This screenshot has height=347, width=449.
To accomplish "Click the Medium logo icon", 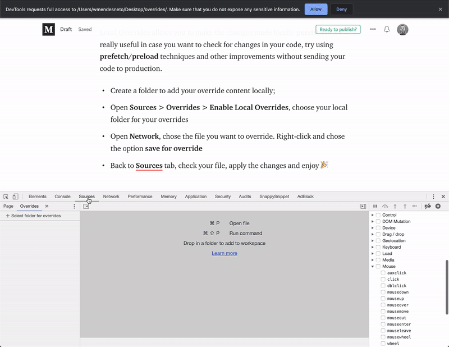I will coord(48,29).
